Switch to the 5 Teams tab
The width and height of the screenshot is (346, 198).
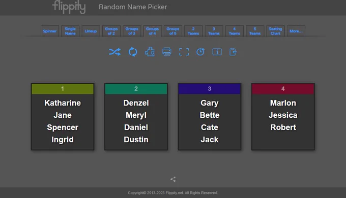(255, 31)
